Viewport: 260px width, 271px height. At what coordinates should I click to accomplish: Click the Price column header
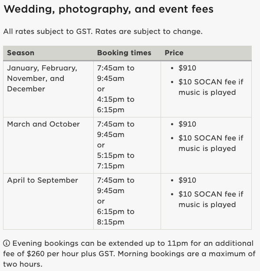pos(174,53)
